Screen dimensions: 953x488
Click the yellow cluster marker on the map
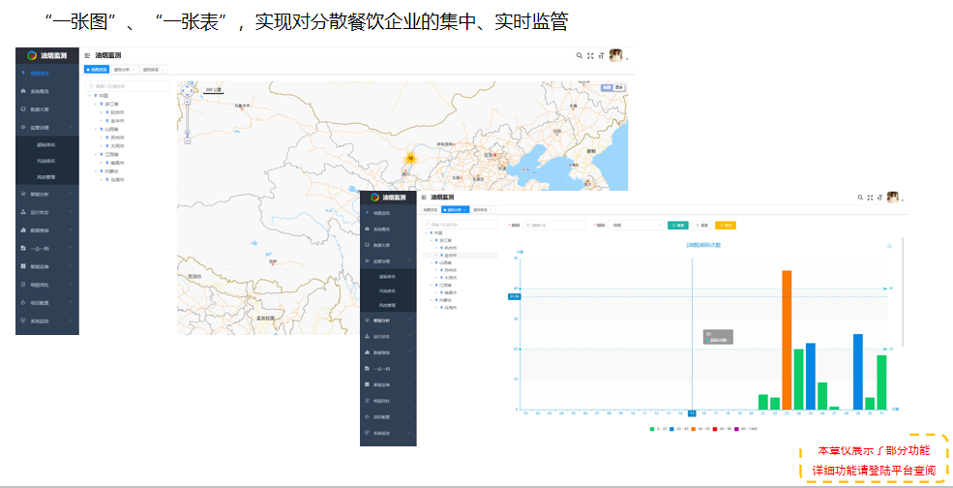point(410,158)
